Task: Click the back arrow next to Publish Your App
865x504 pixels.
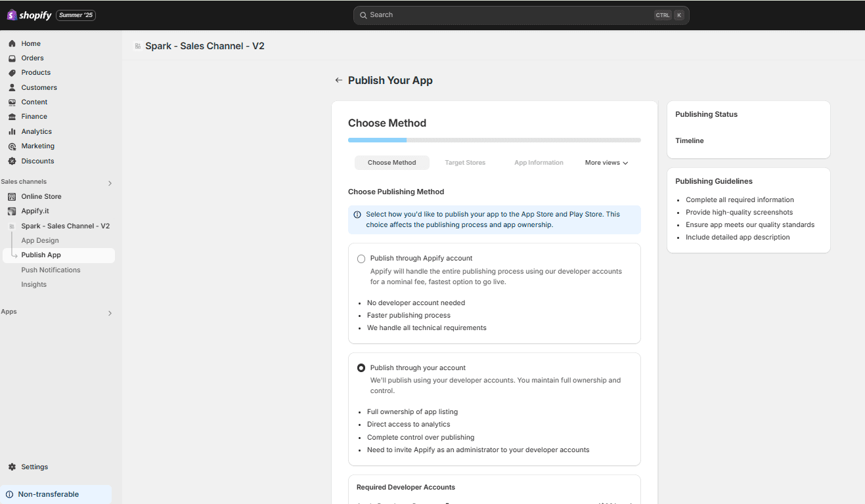Action: [338, 79]
